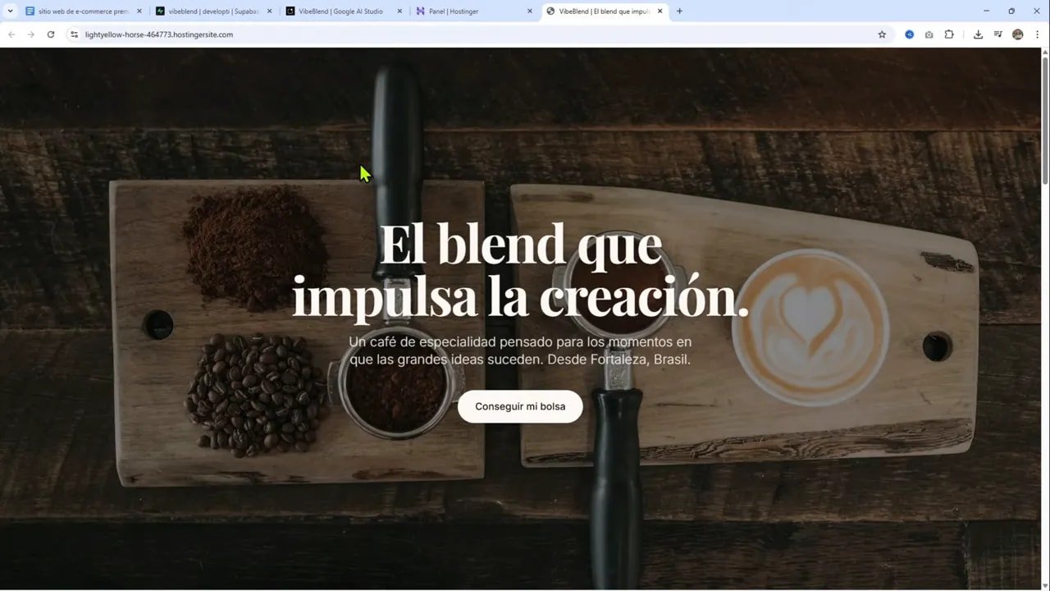Open site information settings in the address bar

(x=74, y=34)
